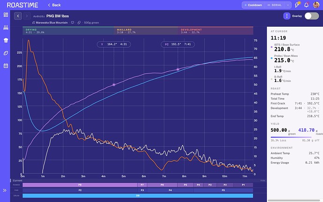This screenshot has width=323, height=202.
Task: Select the Maillard phase bar
Action: click(x=146, y=31)
